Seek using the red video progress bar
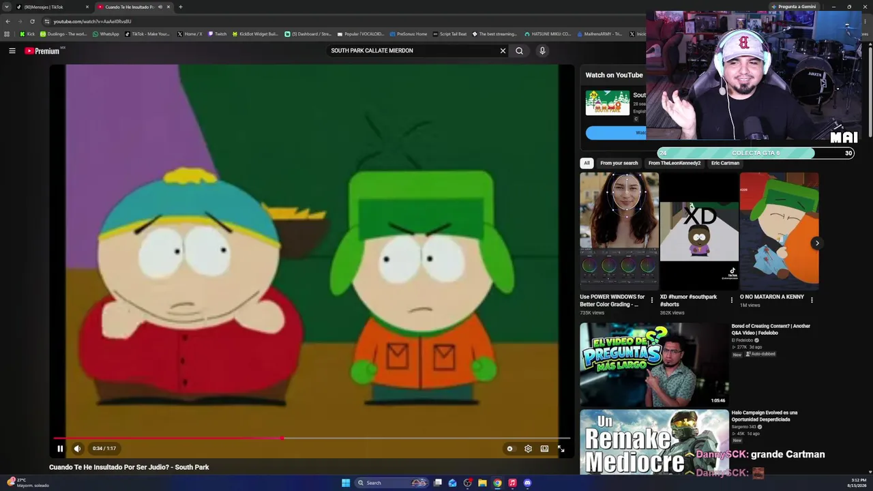This screenshot has height=491, width=873. point(312,438)
